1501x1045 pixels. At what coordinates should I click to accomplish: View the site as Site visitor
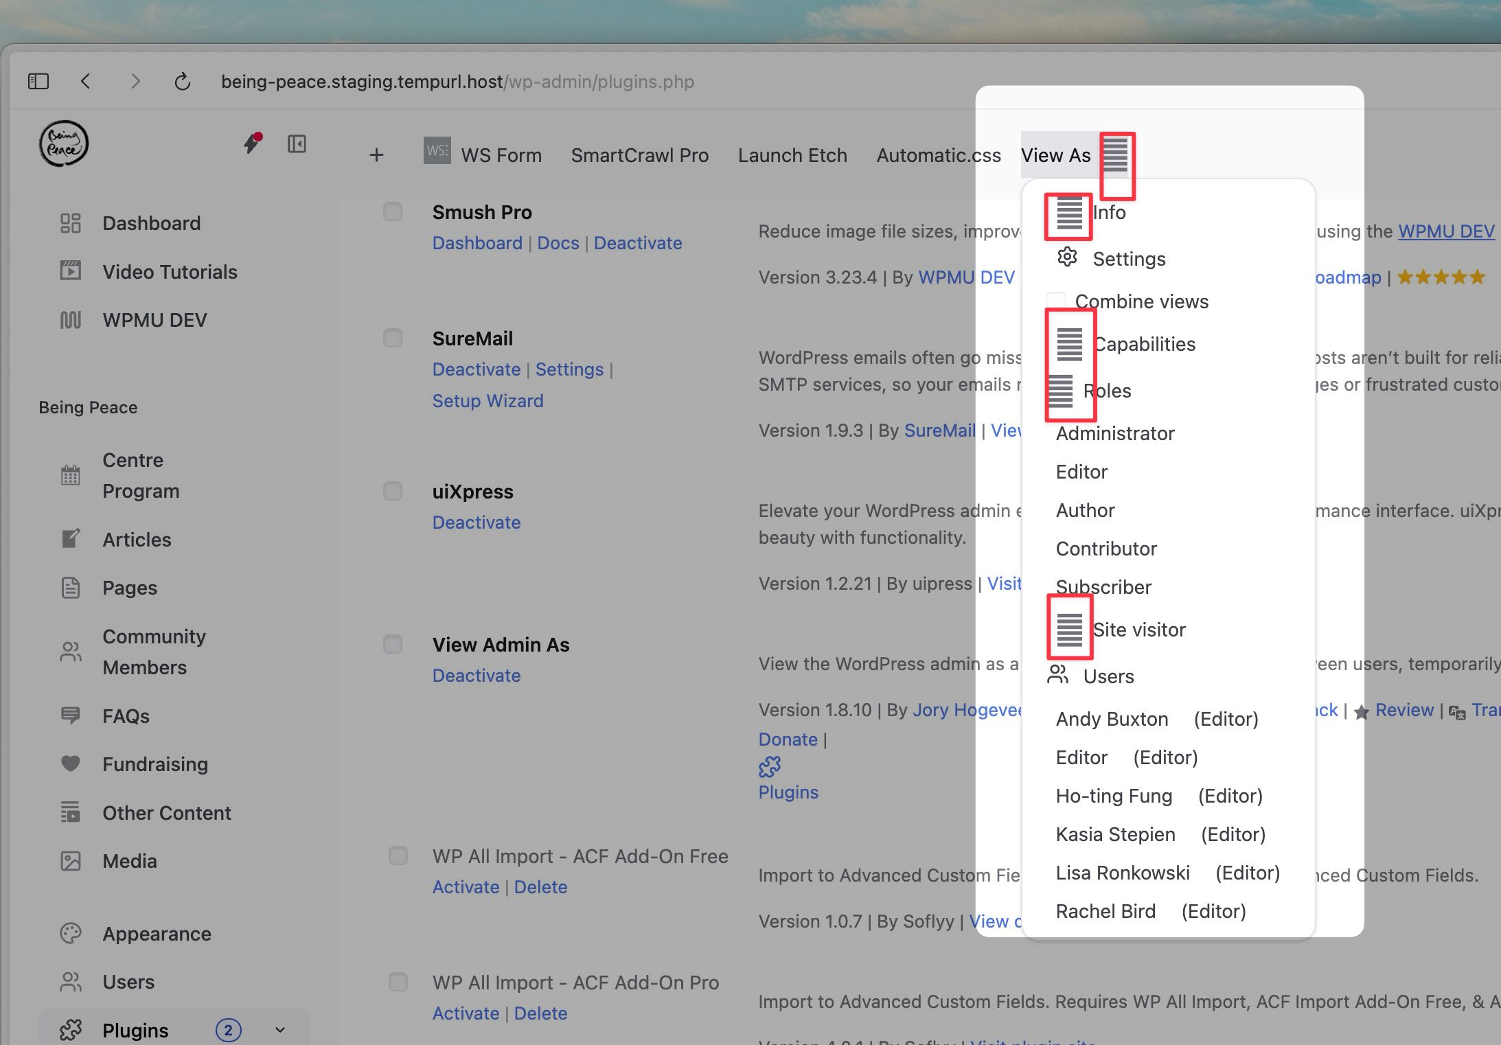pyautogui.click(x=1139, y=630)
